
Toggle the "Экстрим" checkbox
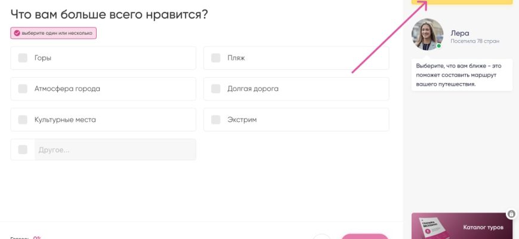(x=216, y=119)
